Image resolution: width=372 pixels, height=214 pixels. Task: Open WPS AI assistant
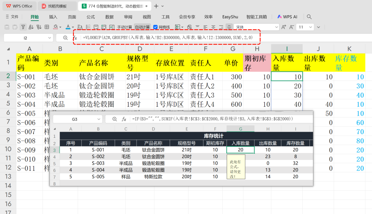[287, 17]
